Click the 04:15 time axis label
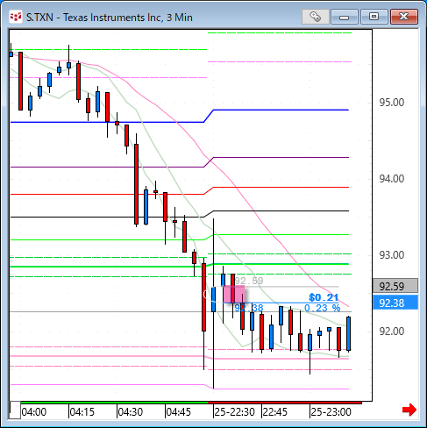Image resolution: width=427 pixels, height=428 pixels. [82, 412]
